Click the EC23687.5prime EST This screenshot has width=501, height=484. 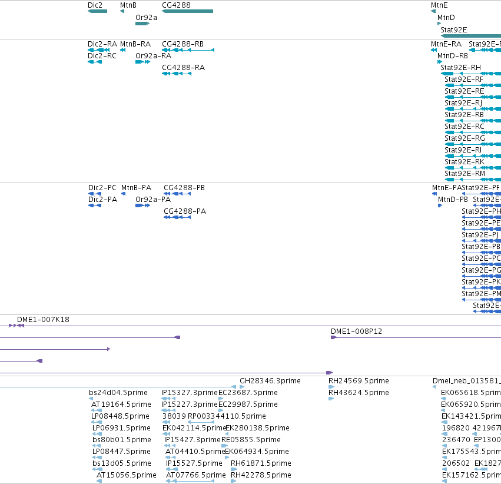point(221,399)
